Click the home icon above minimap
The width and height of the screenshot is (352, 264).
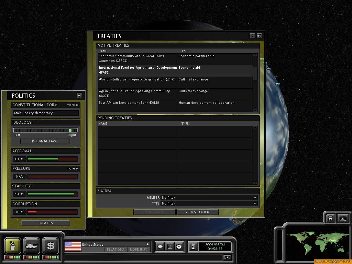[x=330, y=219]
